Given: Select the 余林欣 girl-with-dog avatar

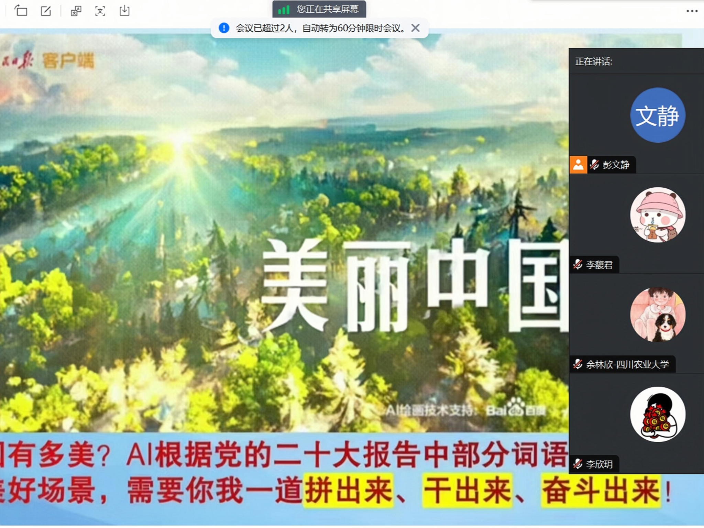Looking at the screenshot, I should [x=657, y=315].
